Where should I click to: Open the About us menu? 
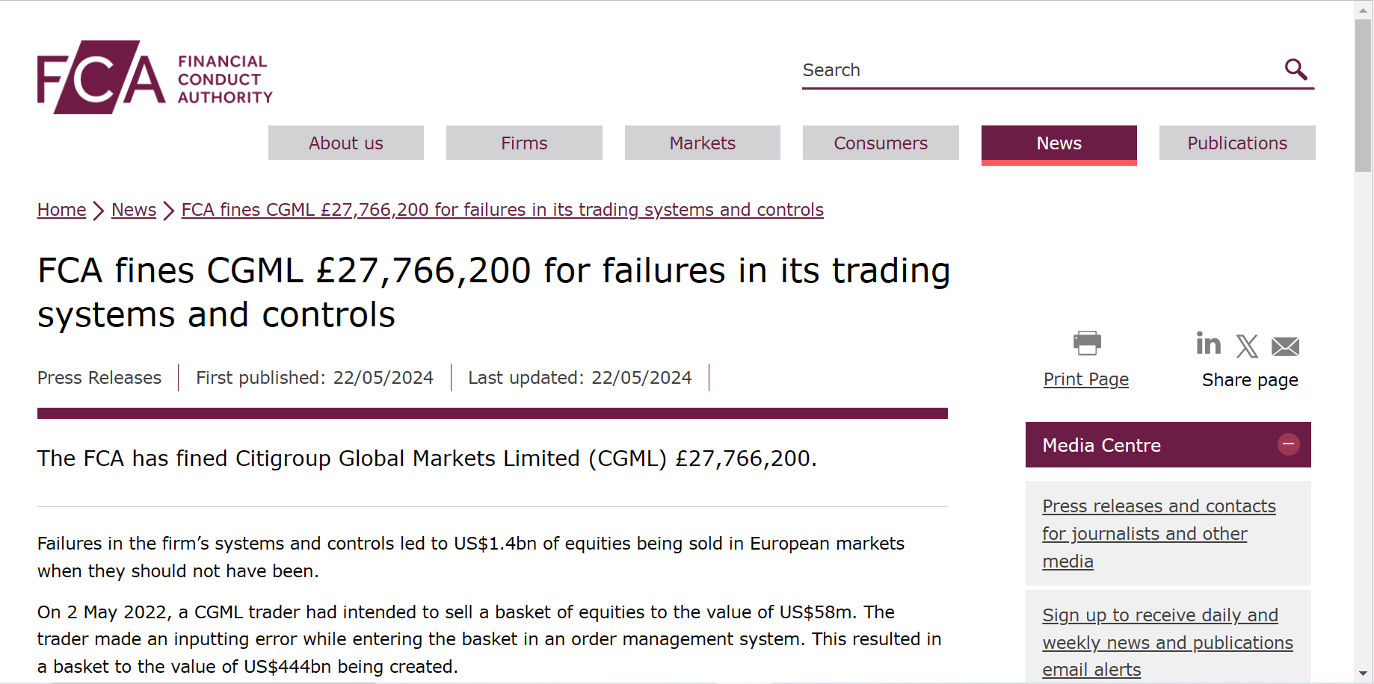tap(346, 143)
